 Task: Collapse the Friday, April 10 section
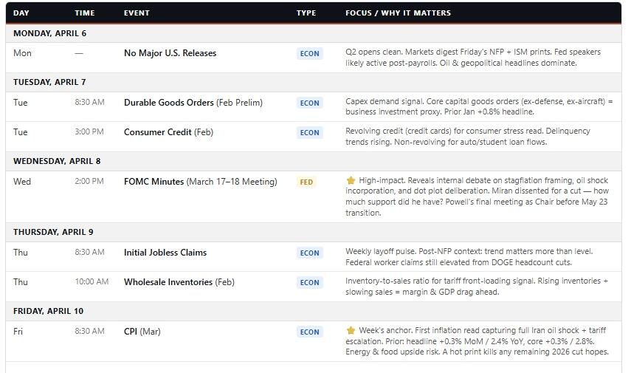[x=48, y=311]
